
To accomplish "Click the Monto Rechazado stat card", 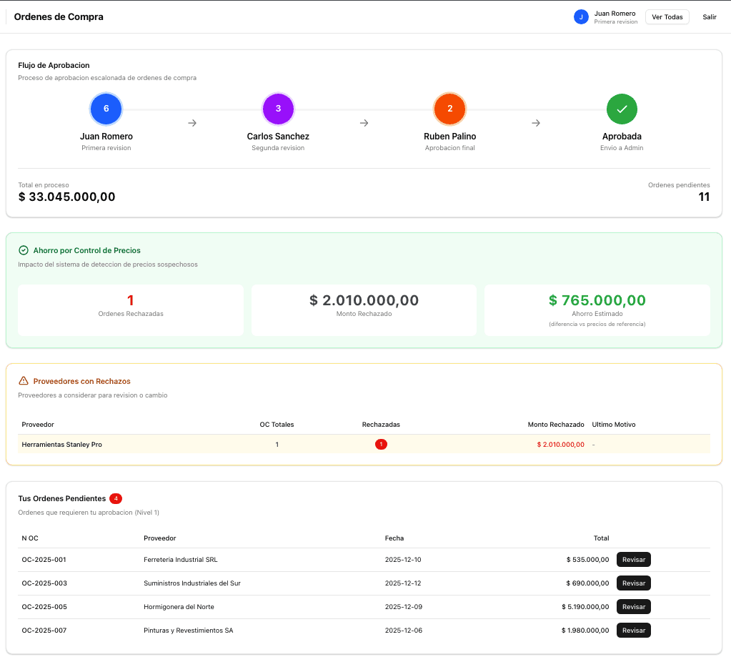I will point(364,310).
